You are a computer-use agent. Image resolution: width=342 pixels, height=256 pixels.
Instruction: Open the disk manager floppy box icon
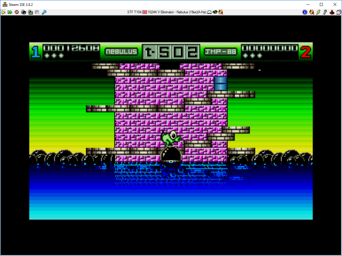tap(338, 12)
